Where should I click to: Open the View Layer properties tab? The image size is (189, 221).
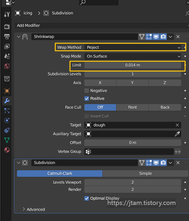7,46
